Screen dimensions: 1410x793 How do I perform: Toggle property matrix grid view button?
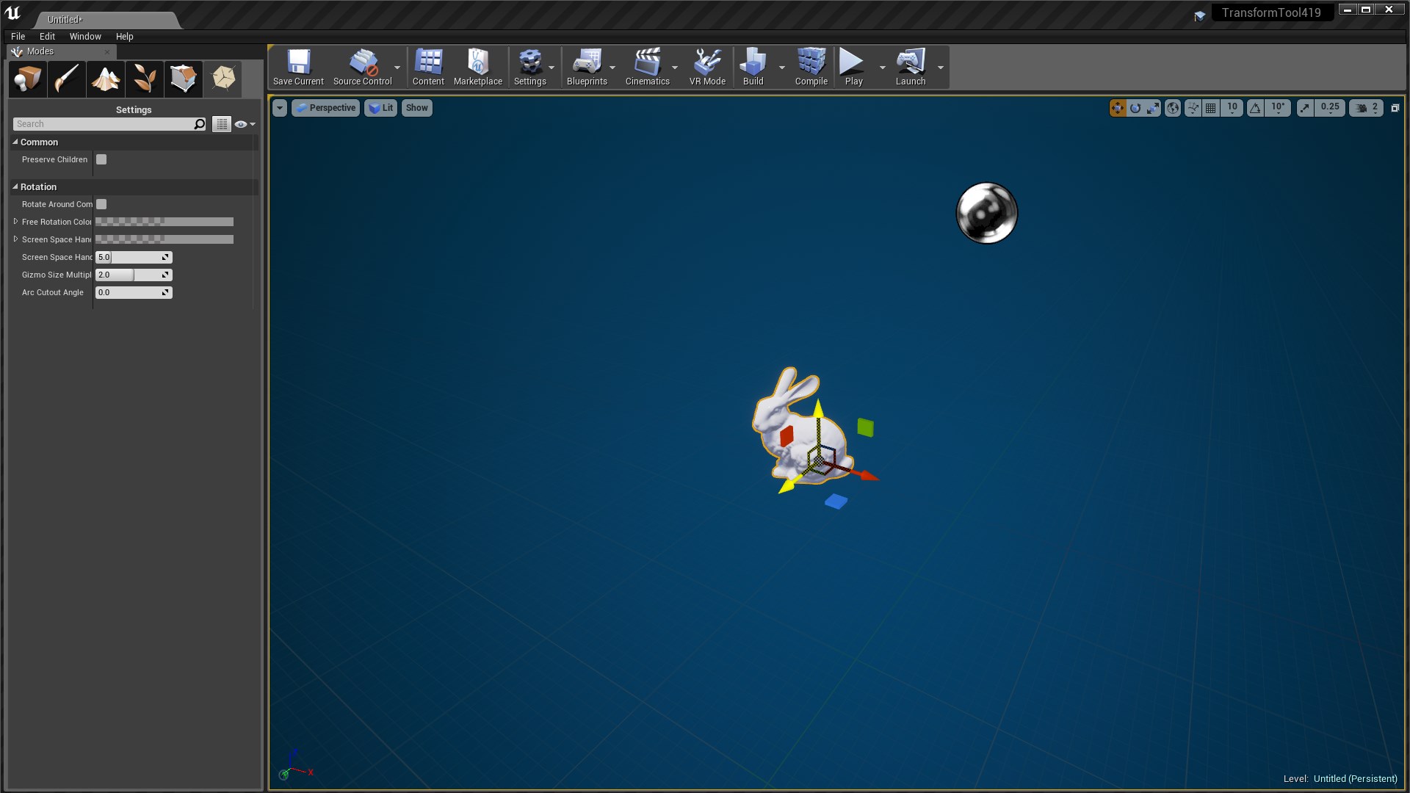click(x=222, y=124)
